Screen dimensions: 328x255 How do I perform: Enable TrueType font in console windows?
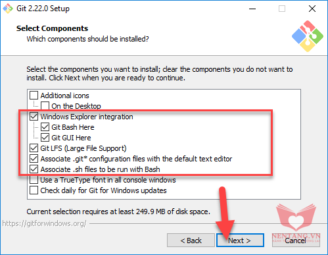pyautogui.click(x=34, y=180)
